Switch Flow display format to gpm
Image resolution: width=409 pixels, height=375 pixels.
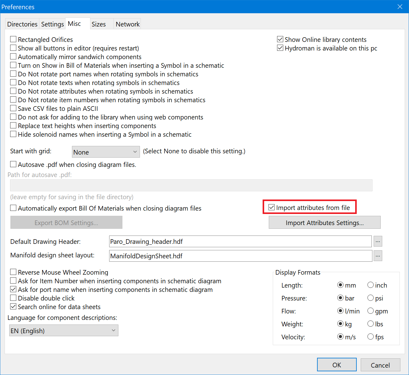[x=371, y=311]
